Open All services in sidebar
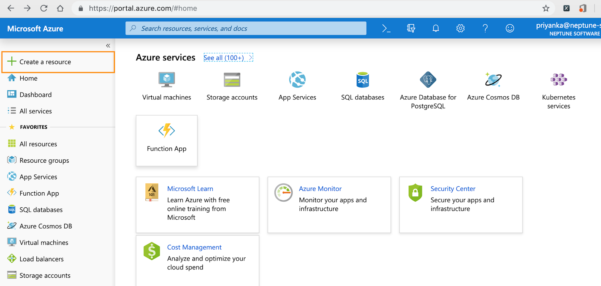Screen dimensions: 601x286 (35, 111)
